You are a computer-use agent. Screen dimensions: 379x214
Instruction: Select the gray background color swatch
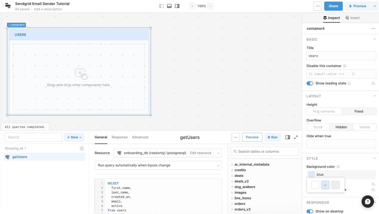coord(335,185)
